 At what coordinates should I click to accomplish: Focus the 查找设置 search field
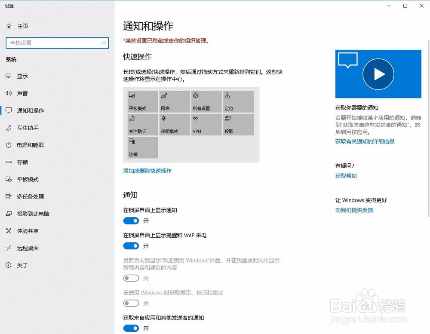pyautogui.click(x=57, y=43)
